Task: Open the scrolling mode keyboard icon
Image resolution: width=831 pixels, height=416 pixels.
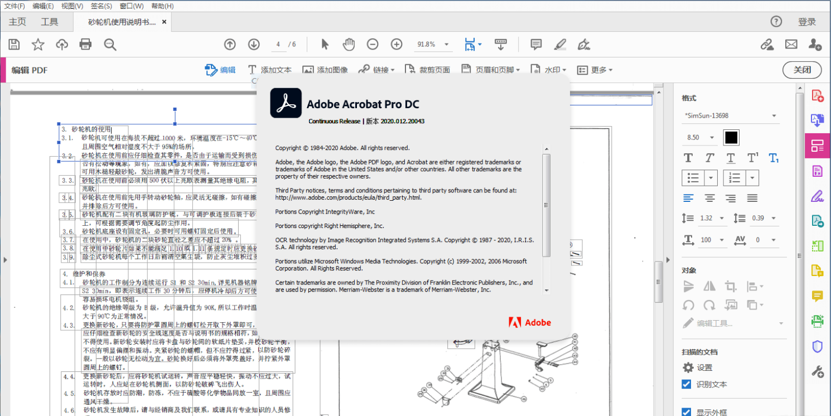Action: click(500, 45)
